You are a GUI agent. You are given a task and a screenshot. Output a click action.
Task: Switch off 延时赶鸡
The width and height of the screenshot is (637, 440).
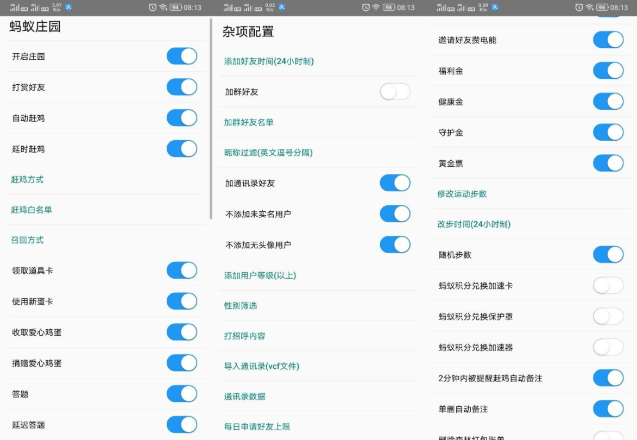(x=182, y=149)
